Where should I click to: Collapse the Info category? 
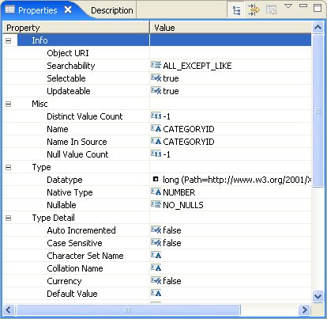tap(9, 40)
